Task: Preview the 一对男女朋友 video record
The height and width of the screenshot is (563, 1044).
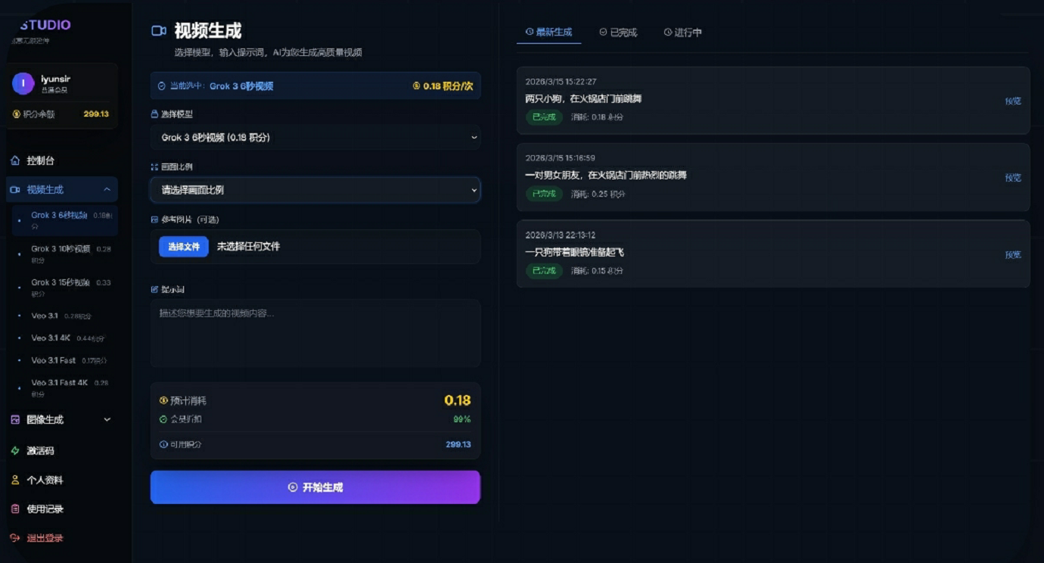Action: coord(1013,177)
